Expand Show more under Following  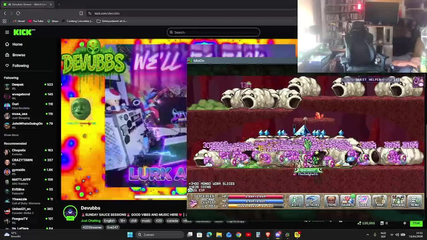tap(11, 135)
